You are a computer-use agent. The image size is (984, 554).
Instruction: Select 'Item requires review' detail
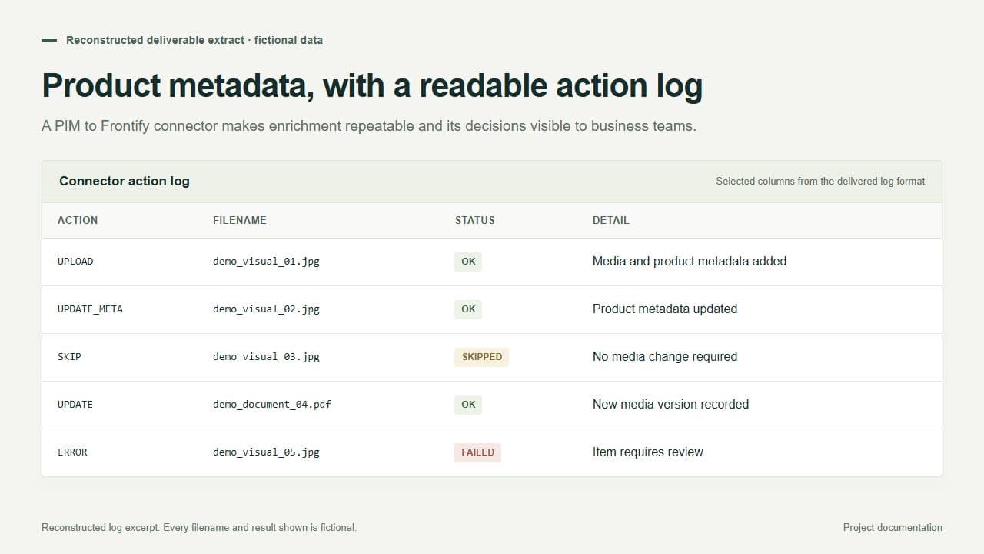point(648,452)
